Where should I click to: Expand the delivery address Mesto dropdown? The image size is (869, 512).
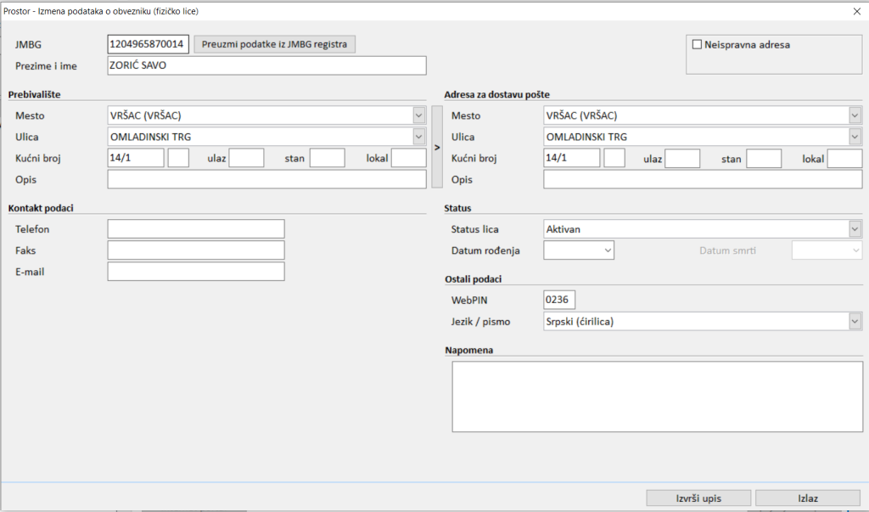(x=854, y=115)
